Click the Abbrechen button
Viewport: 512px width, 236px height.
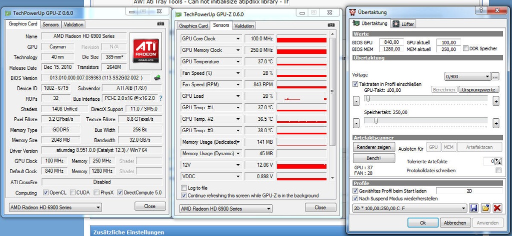click(455, 223)
